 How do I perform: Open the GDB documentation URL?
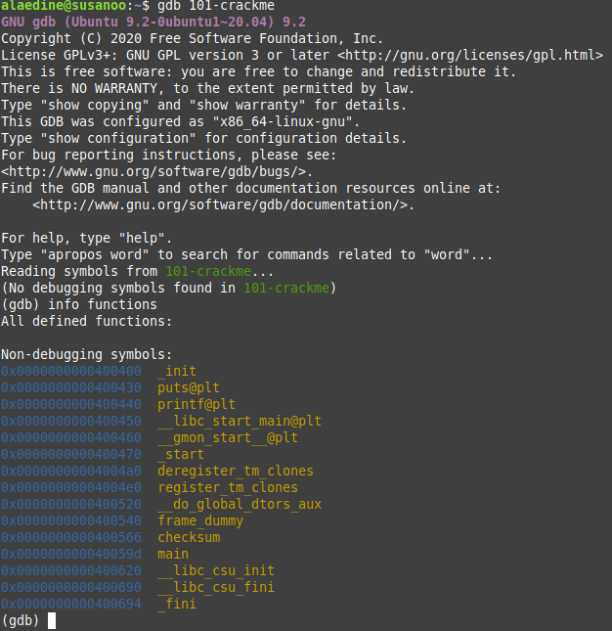click(223, 204)
